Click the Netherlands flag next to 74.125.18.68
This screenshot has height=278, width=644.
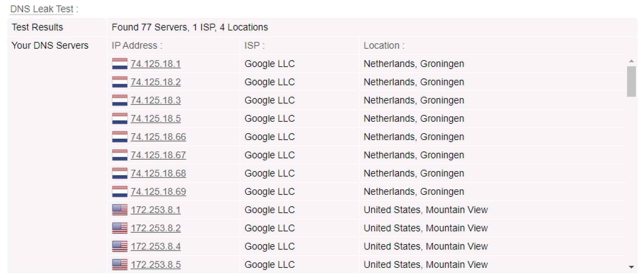[x=120, y=173]
